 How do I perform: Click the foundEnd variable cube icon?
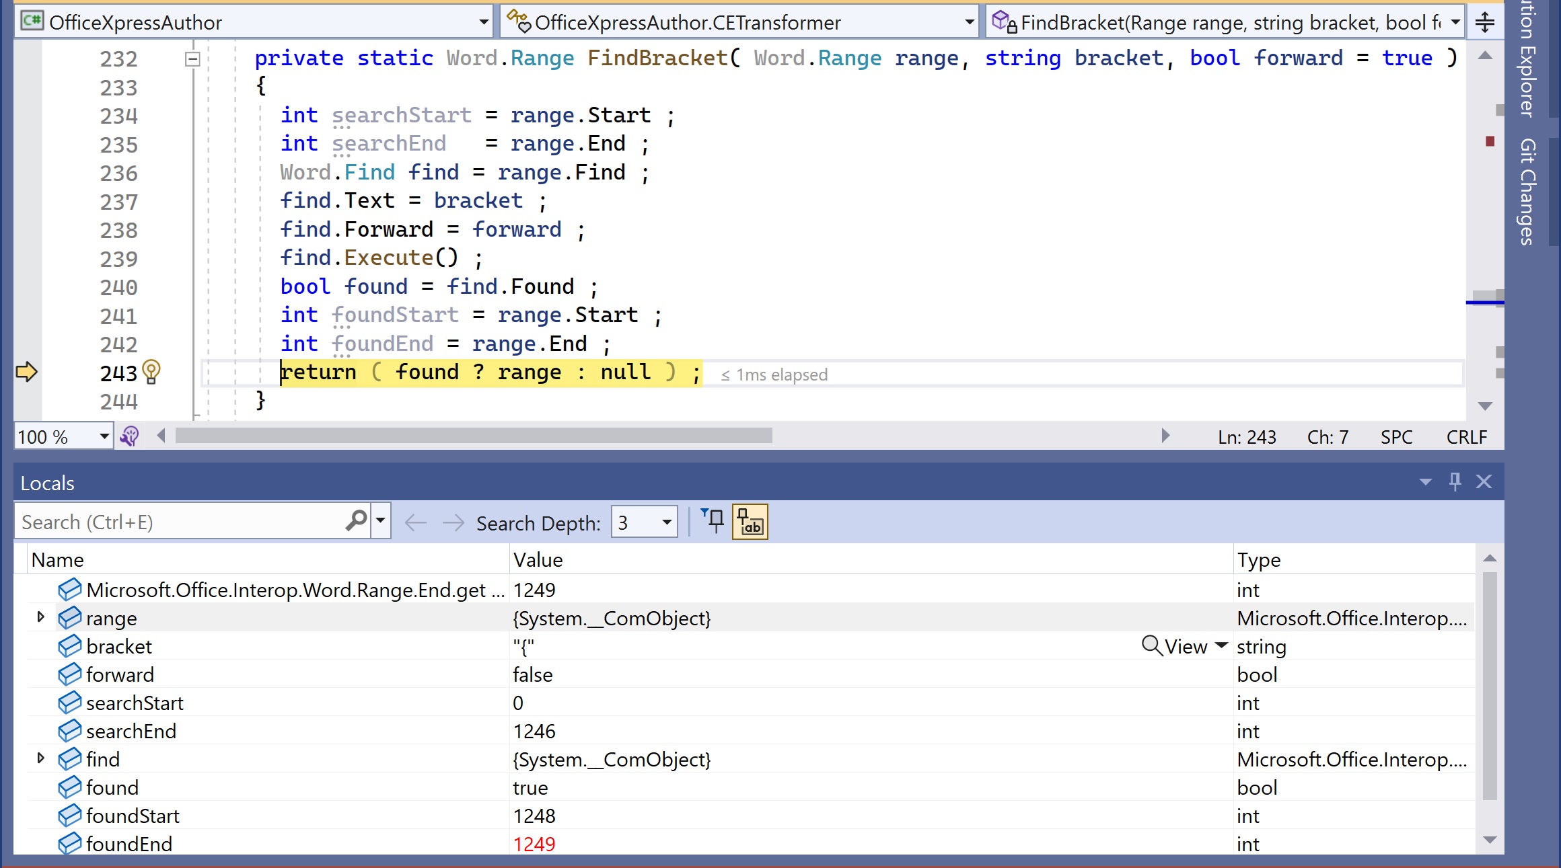click(x=69, y=843)
